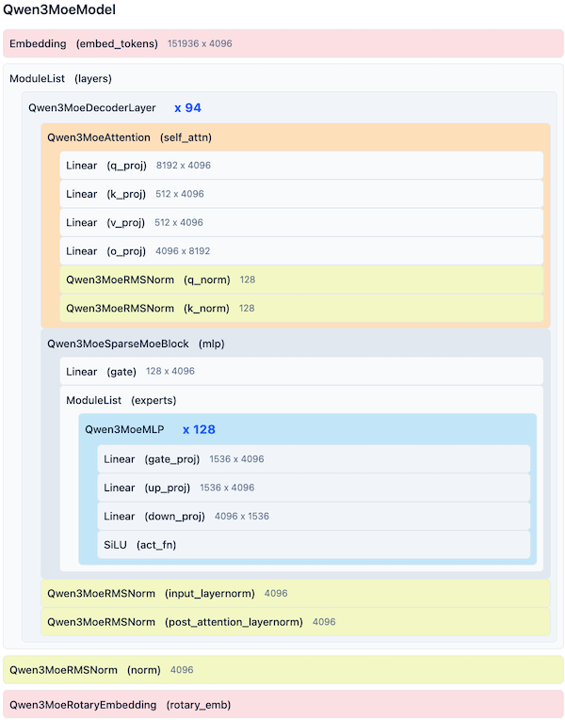
Task: Collapse the Qwen3MoeSparseMoeBlock mlp section
Action: point(136,344)
